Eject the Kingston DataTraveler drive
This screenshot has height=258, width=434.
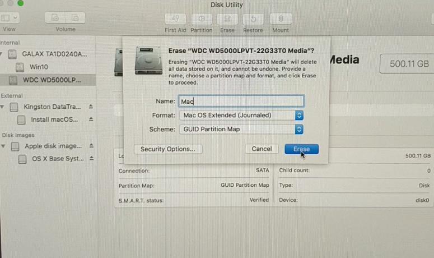(91, 107)
